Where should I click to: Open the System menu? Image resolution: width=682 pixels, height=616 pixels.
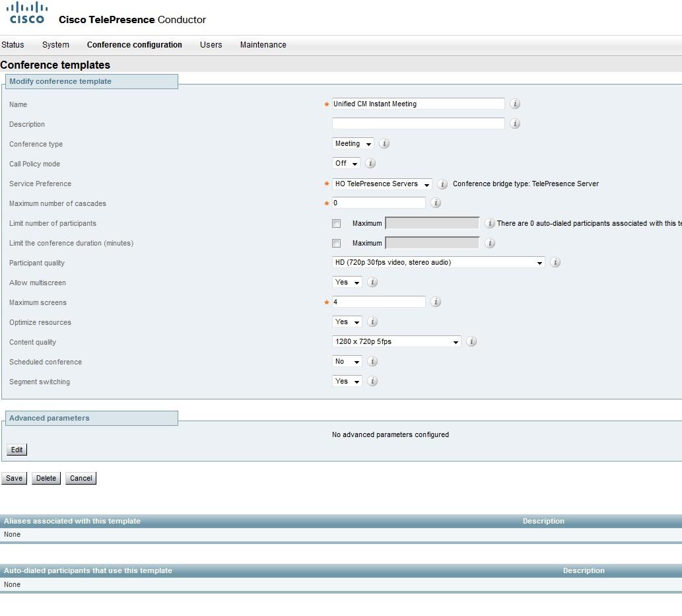click(x=55, y=45)
